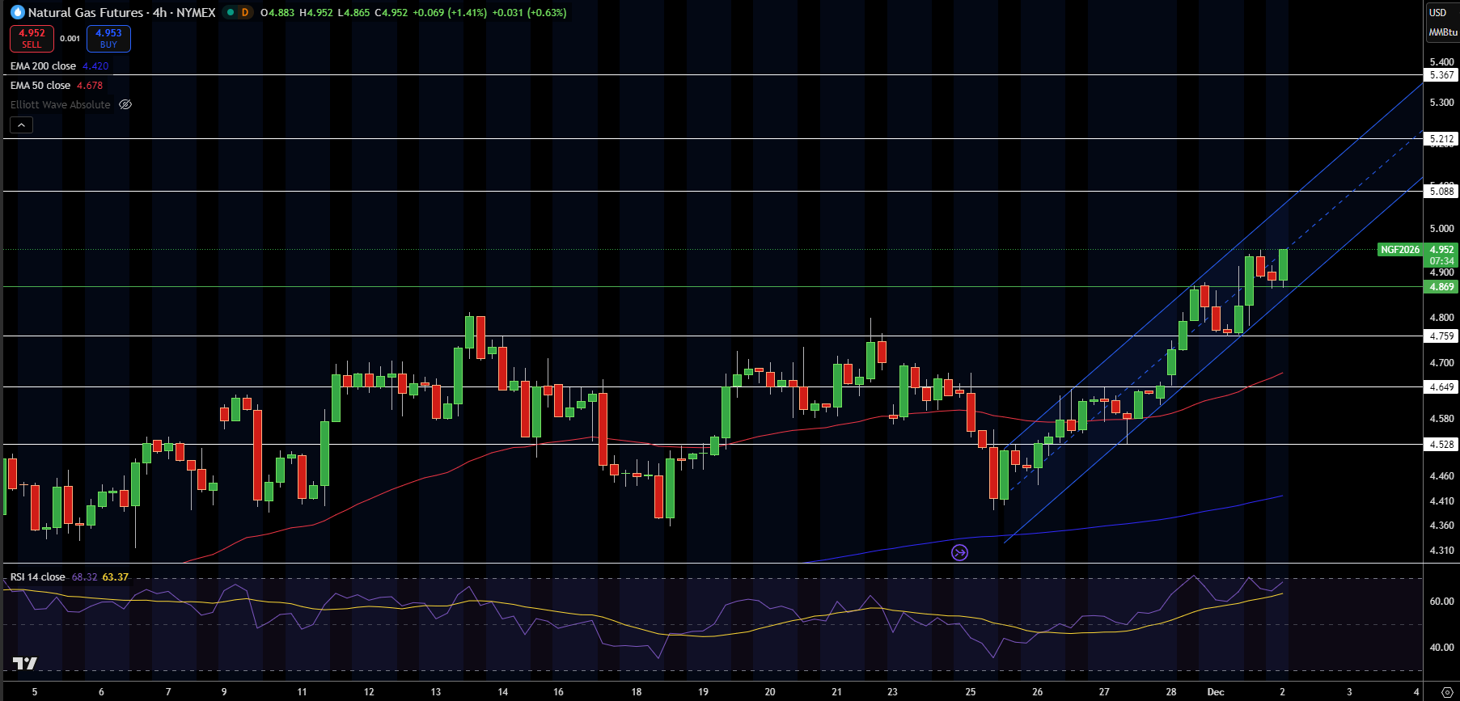Click the 4.649 horizontal line price label

pos(1441,387)
